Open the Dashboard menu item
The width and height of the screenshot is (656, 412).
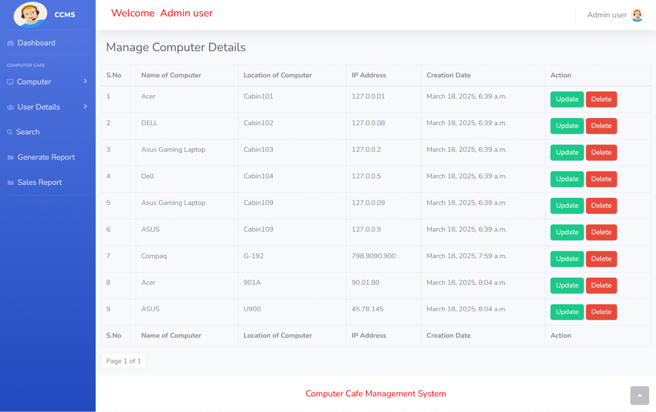(x=36, y=43)
